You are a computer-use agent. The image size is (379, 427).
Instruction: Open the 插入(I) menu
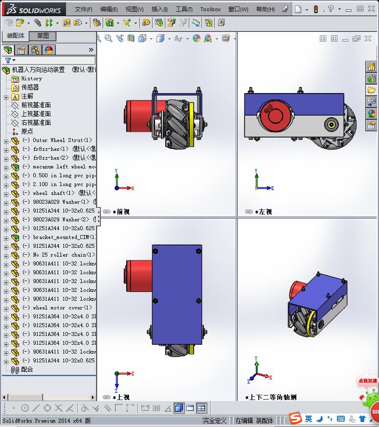point(159,9)
